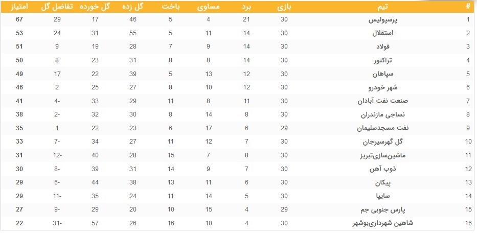Click the امتیاز column header
The width and height of the screenshot is (477, 235).
point(19,7)
